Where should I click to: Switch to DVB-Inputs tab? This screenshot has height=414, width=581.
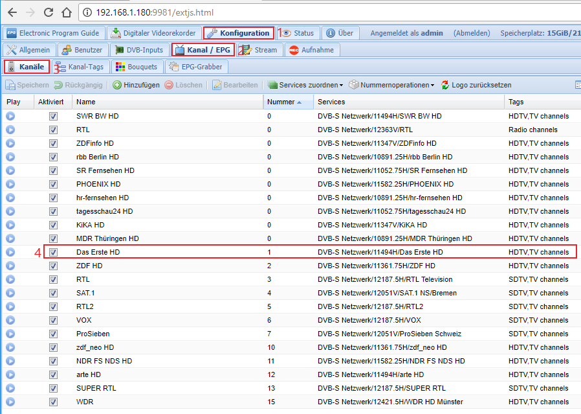click(x=140, y=50)
